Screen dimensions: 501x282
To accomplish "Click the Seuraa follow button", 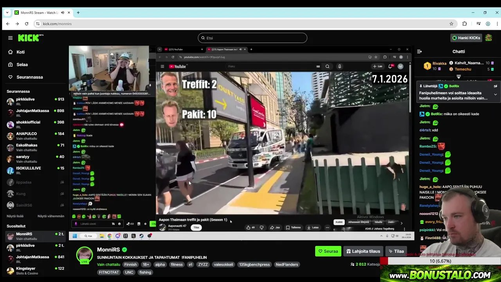I will pos(328,251).
